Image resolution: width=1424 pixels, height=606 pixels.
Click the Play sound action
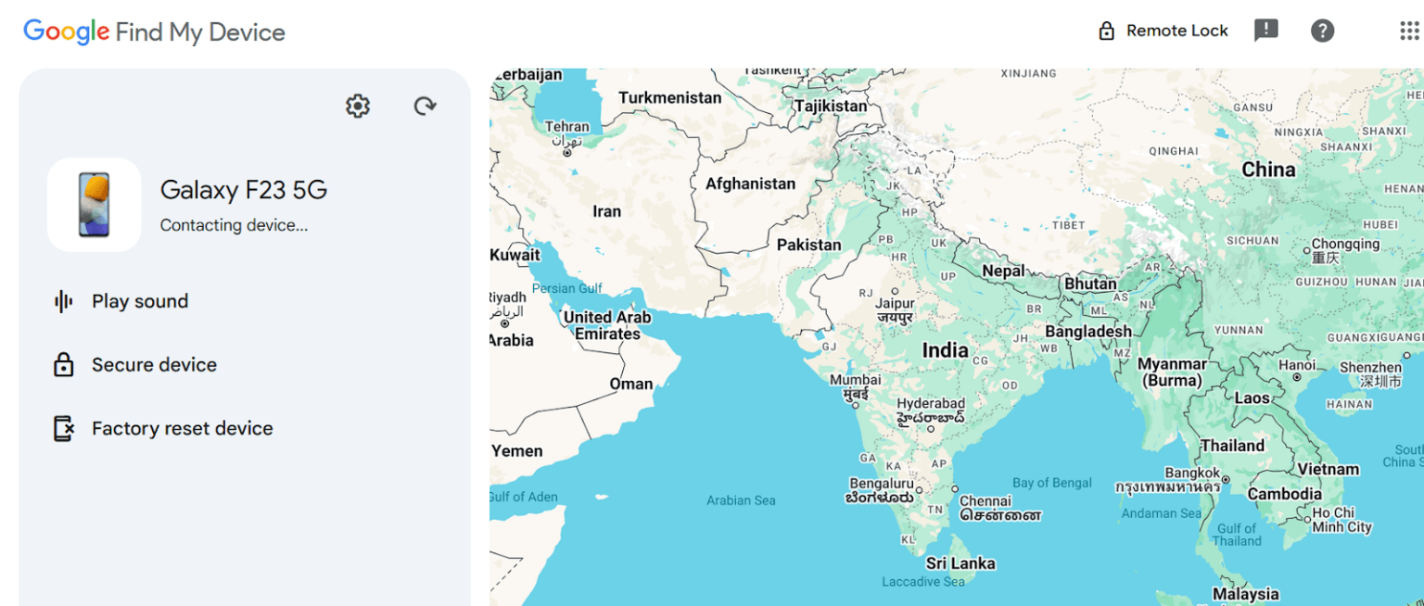(x=139, y=300)
